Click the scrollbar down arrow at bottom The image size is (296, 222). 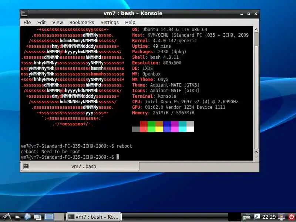point(256,158)
